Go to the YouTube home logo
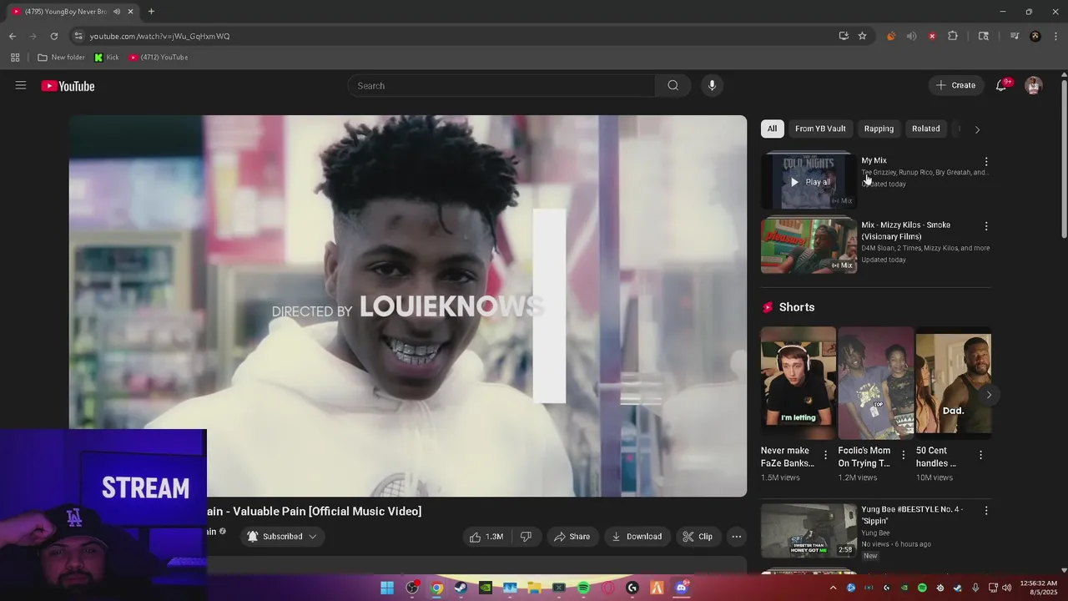Screen dimensions: 1068x601 [68, 86]
